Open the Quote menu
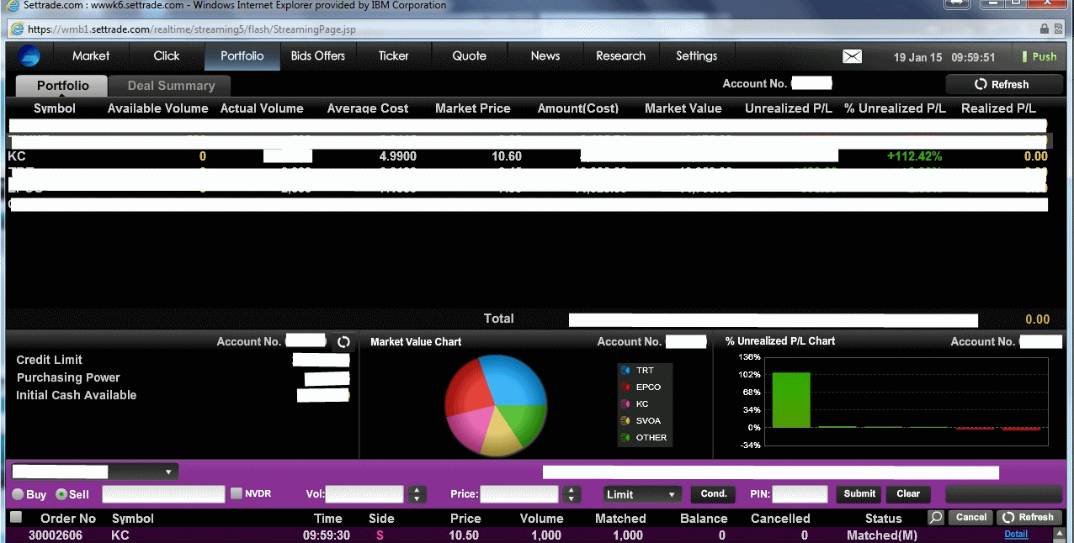This screenshot has height=543, width=1074. click(x=470, y=56)
